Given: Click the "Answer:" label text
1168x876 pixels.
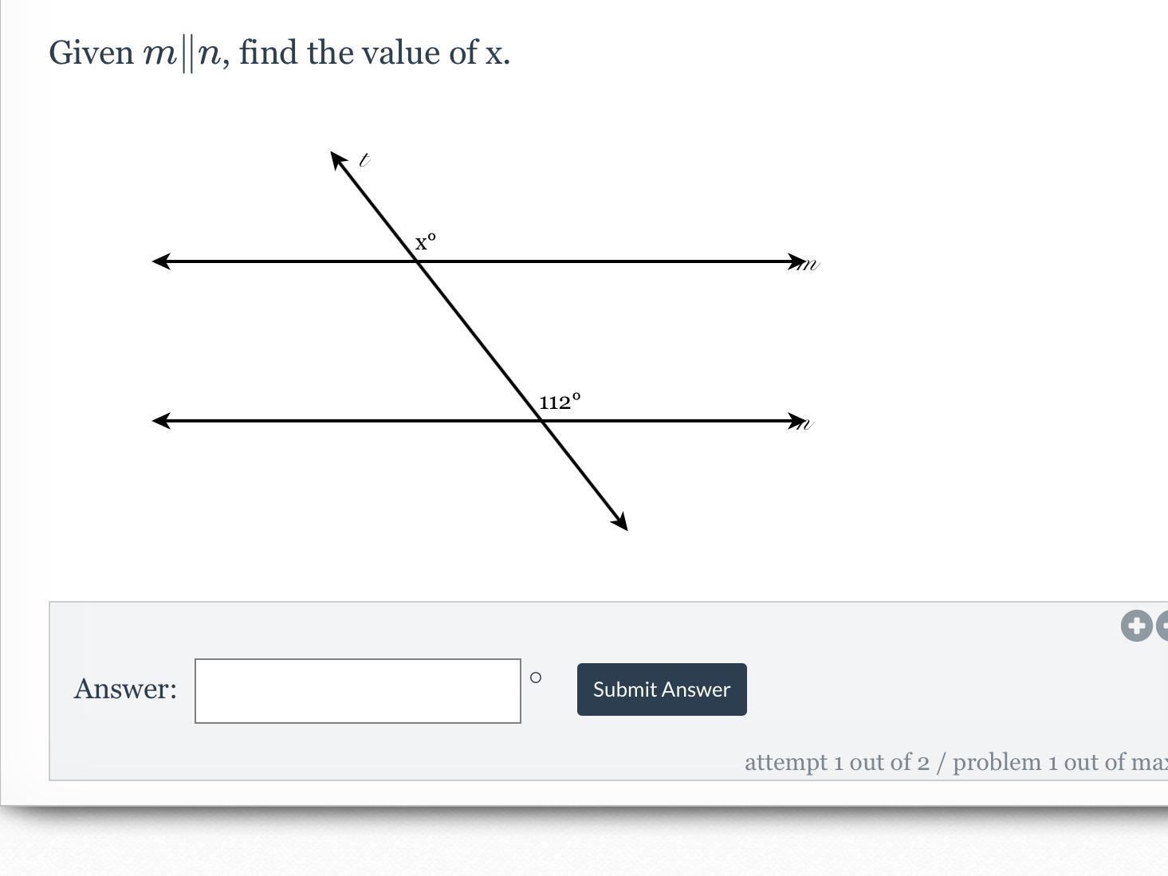Looking at the screenshot, I should (125, 689).
